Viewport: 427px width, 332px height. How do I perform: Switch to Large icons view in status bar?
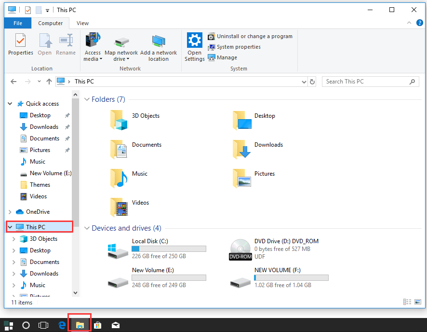[417, 302]
